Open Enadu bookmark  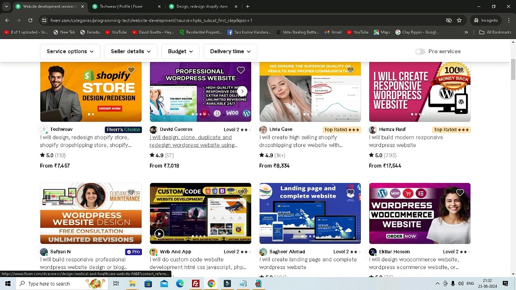pos(89,32)
